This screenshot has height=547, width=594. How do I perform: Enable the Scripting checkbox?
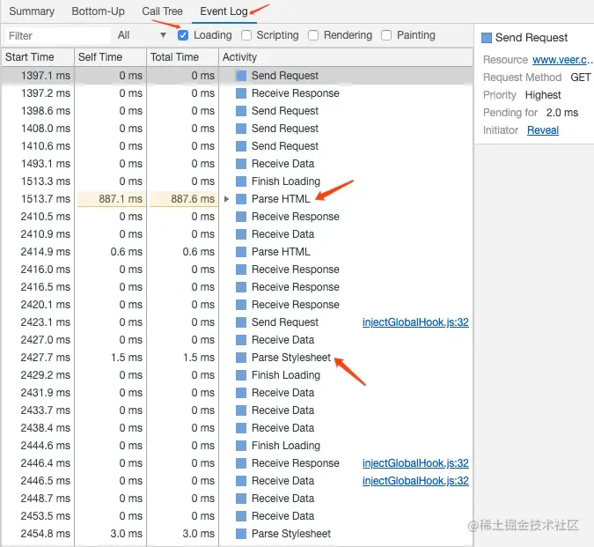pyautogui.click(x=246, y=35)
